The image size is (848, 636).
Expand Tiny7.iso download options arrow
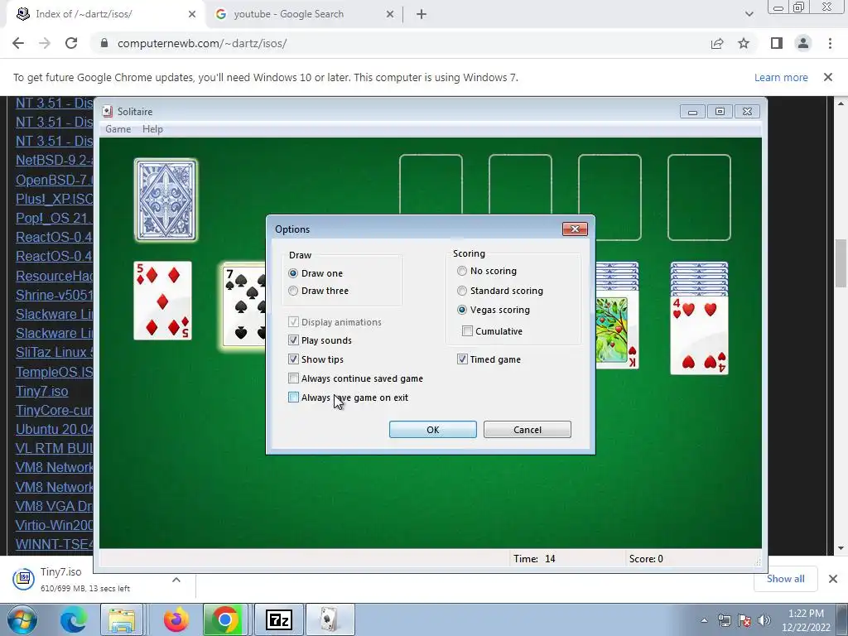pyautogui.click(x=176, y=579)
